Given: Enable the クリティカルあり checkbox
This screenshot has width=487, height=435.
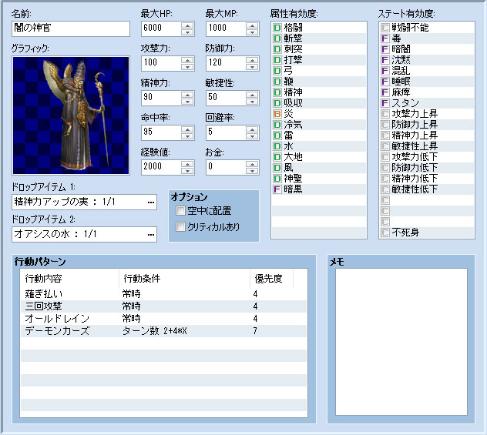Looking at the screenshot, I should pyautogui.click(x=180, y=226).
